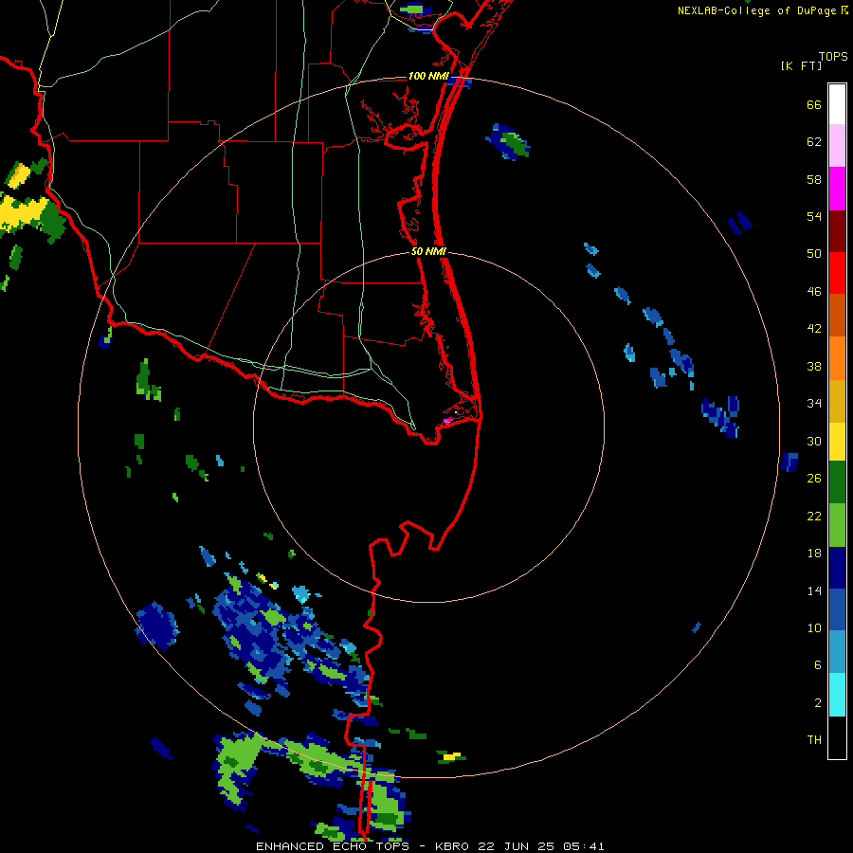853x853 pixels.
Task: Click the 38 legend value
Action: 814,367
